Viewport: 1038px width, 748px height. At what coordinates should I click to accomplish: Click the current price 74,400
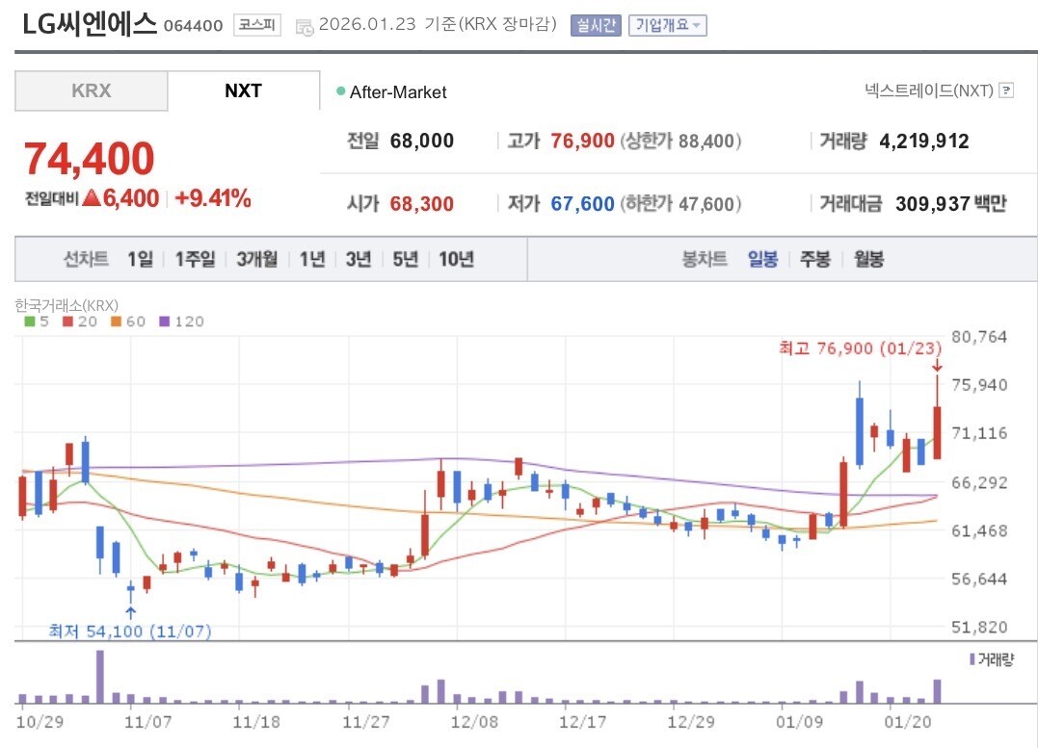[90, 159]
